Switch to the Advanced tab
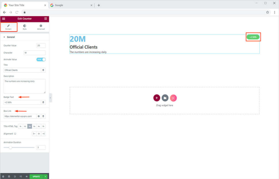279x179 pixels. click(x=41, y=27)
